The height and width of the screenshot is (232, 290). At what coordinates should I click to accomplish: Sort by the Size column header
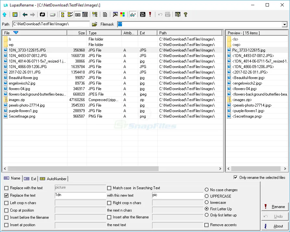77,33
